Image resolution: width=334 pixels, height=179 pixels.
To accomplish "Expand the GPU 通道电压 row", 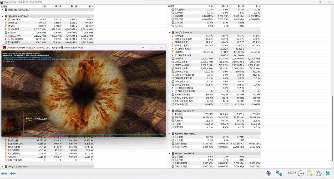I will click(173, 49).
